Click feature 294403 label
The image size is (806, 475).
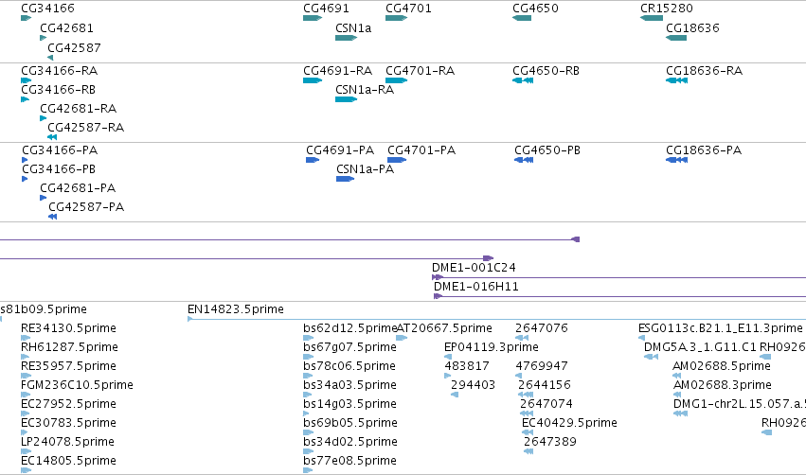tap(473, 385)
